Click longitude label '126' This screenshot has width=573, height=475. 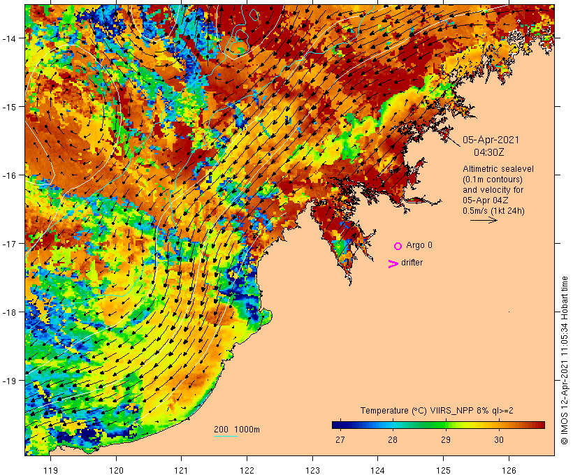tap(509, 470)
